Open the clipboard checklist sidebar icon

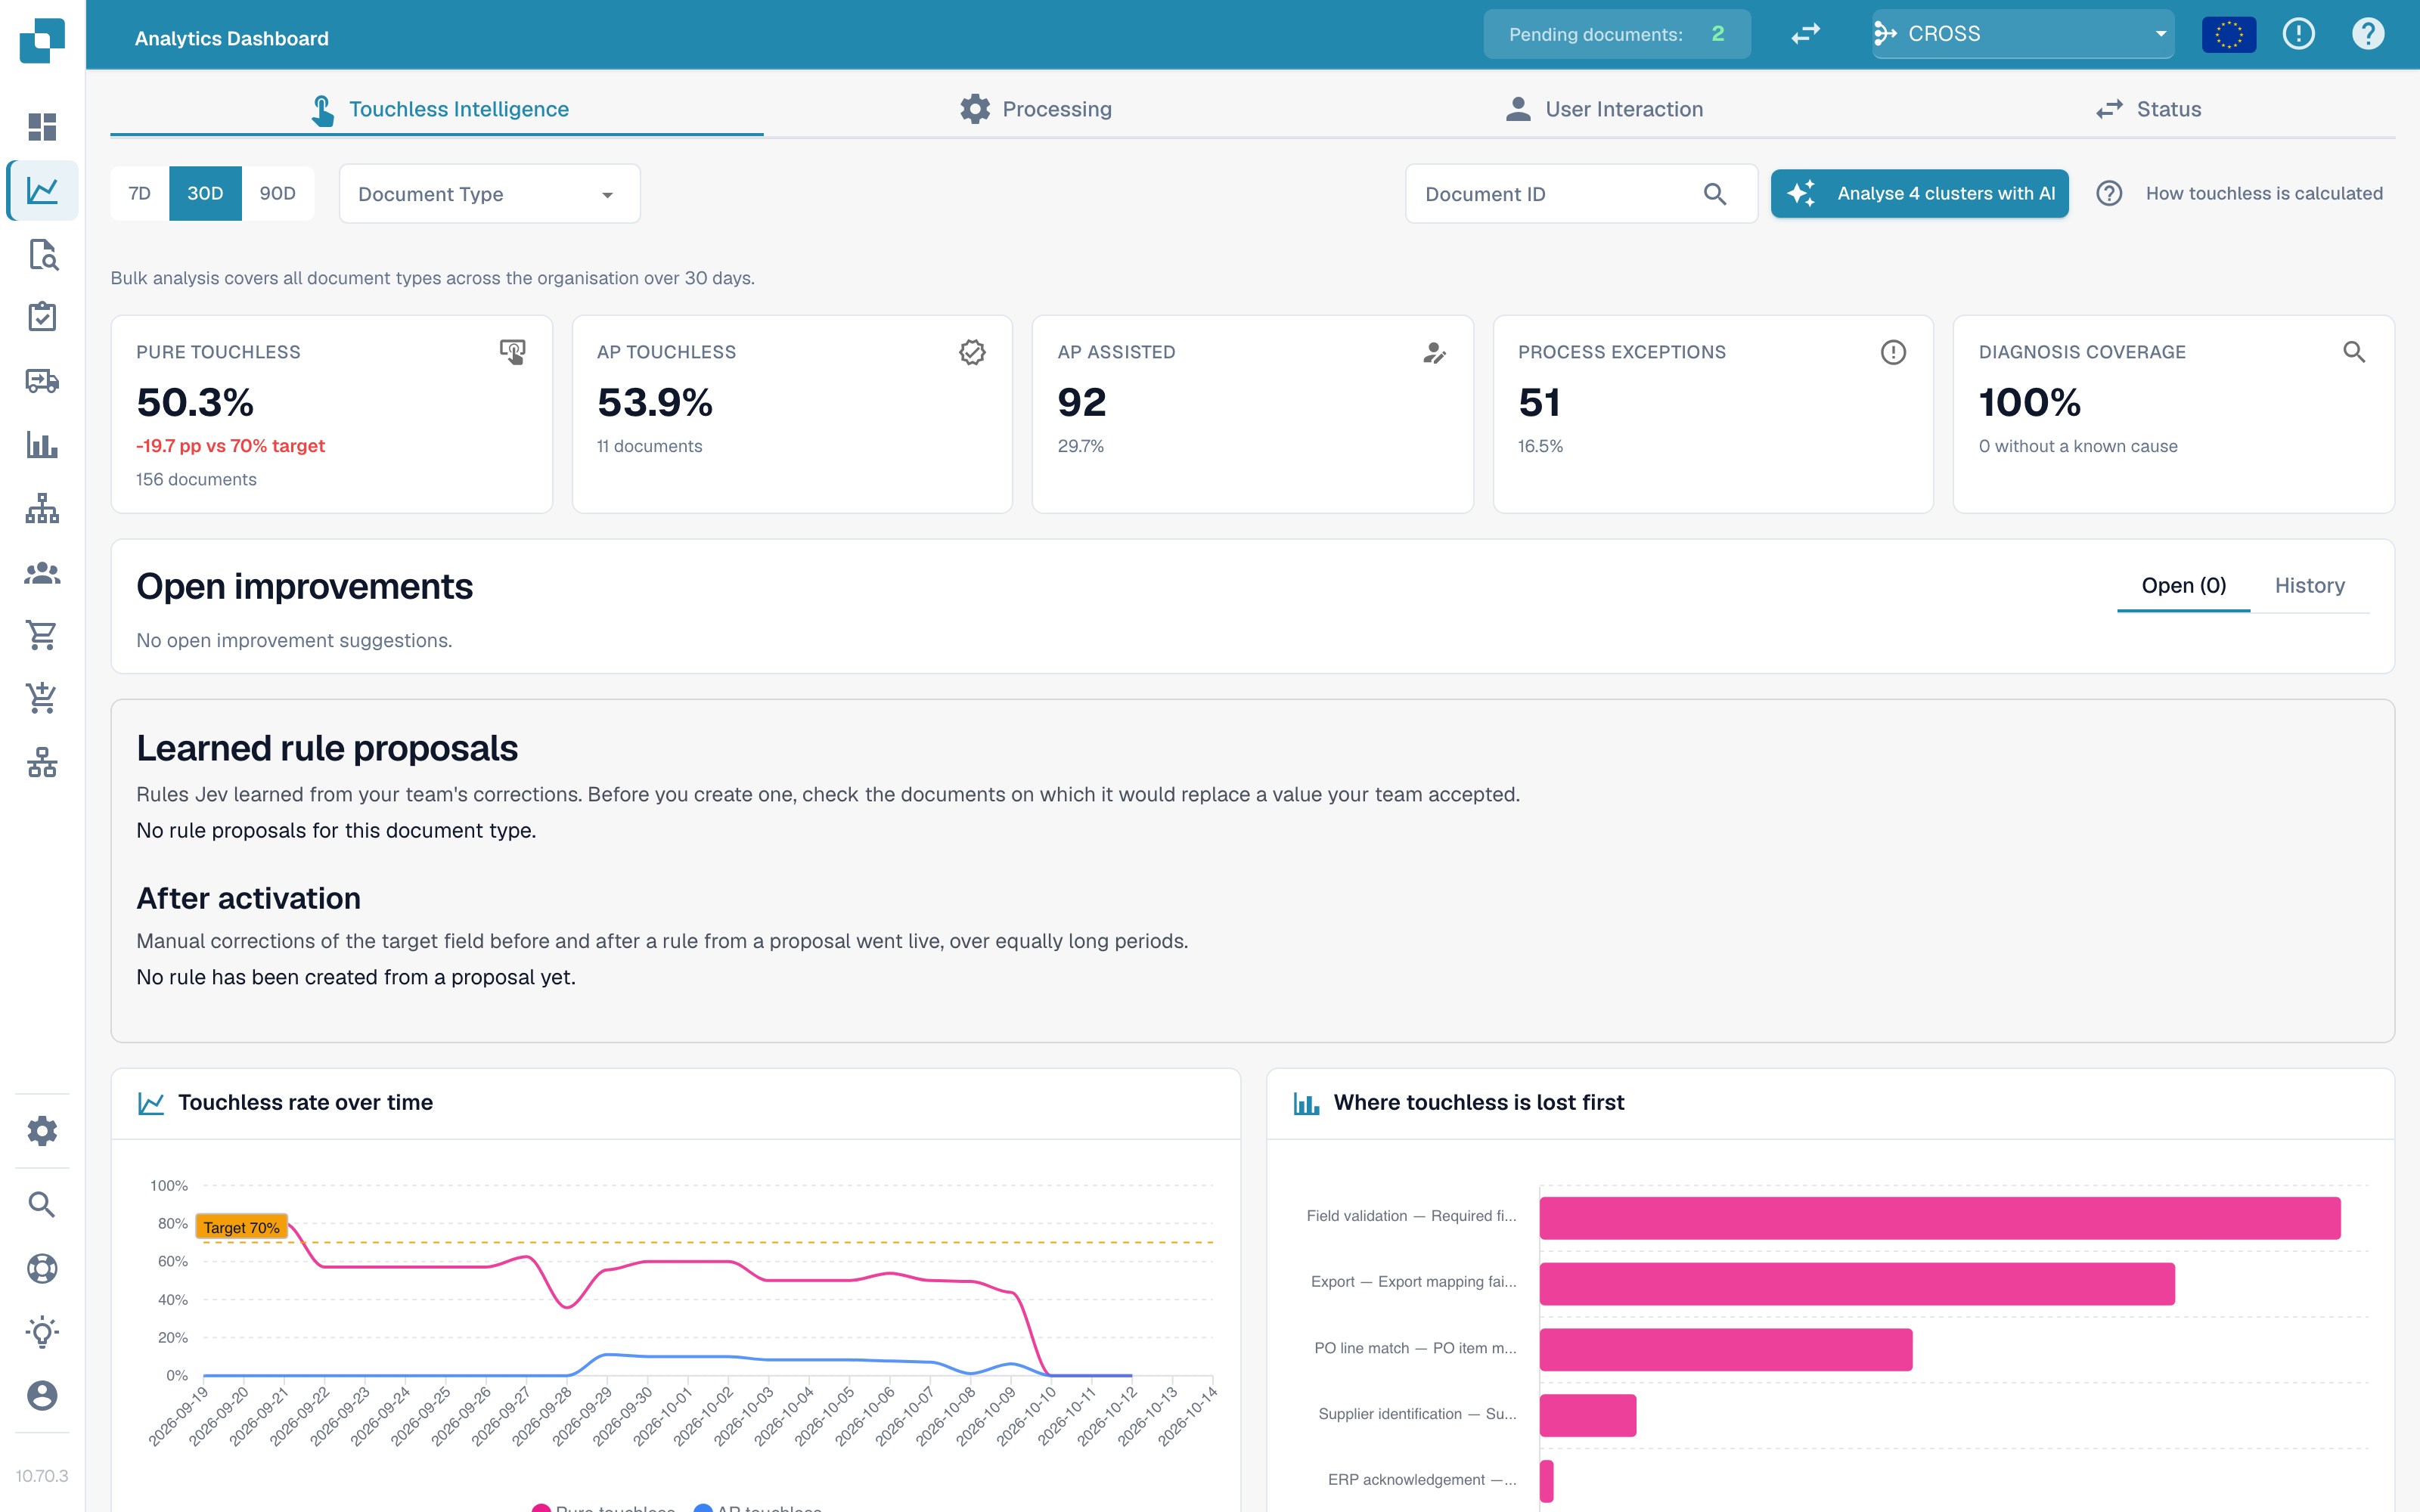tap(42, 317)
